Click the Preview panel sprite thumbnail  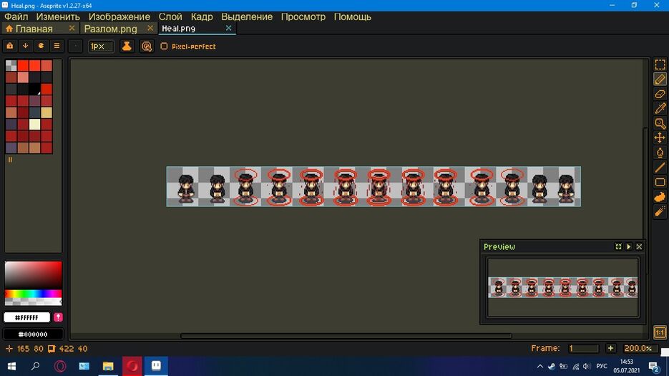point(563,287)
